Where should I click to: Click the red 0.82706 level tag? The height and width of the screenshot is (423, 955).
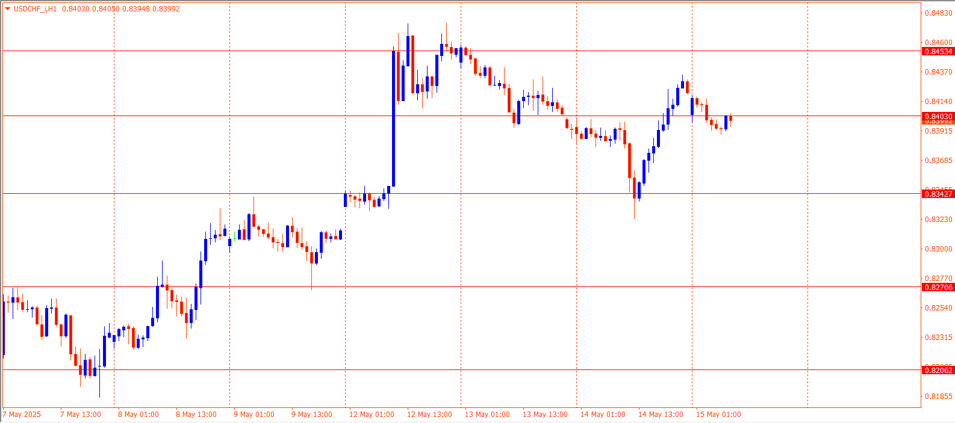938,288
